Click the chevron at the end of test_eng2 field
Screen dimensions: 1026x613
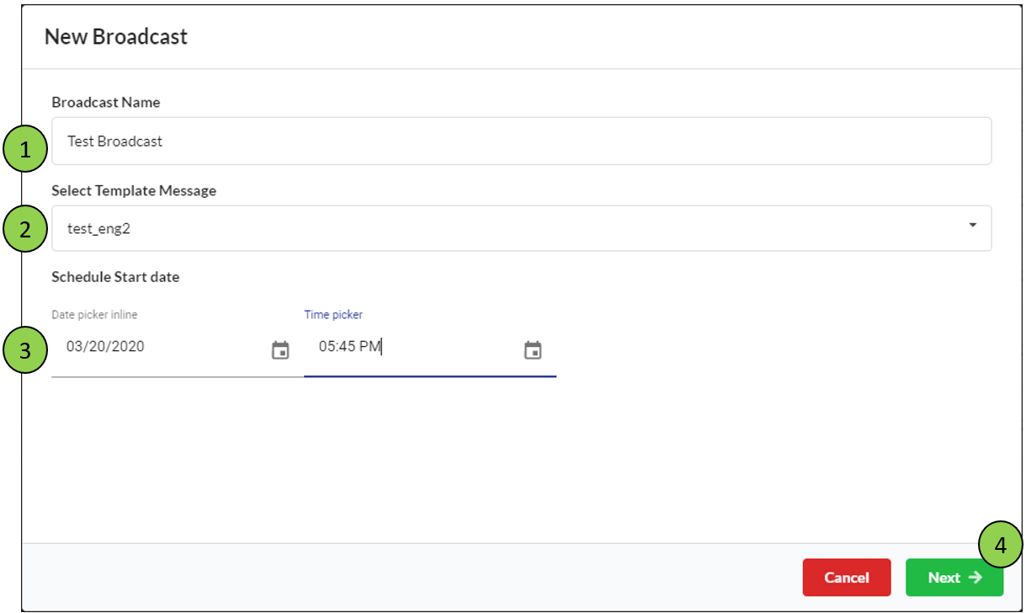(x=973, y=226)
